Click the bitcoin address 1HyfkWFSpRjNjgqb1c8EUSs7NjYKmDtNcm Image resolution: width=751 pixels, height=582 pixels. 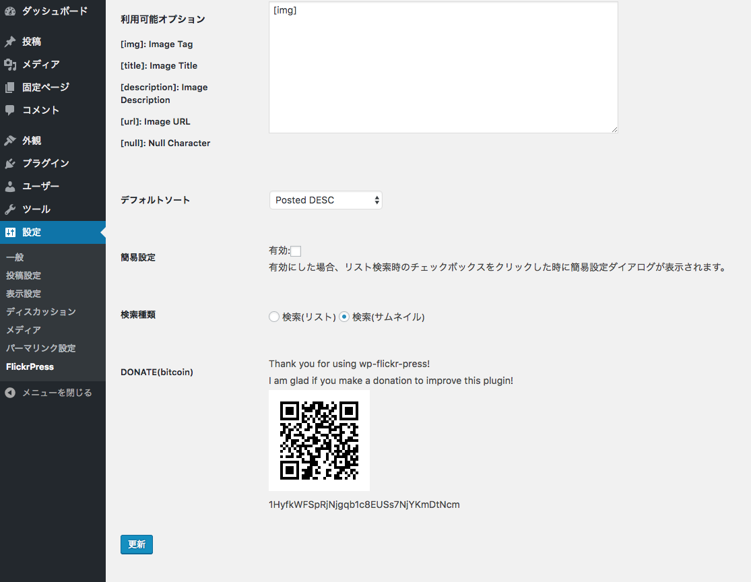[364, 505]
